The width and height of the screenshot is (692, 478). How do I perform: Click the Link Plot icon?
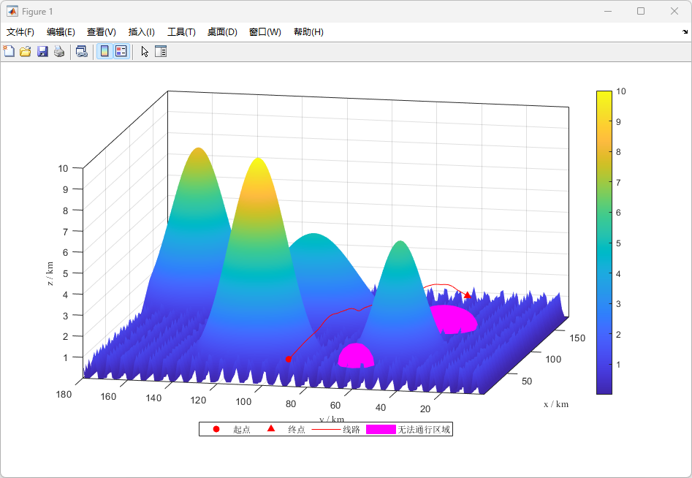point(82,51)
